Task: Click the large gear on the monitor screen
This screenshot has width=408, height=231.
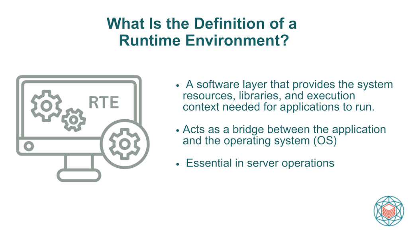Action: click(46, 105)
